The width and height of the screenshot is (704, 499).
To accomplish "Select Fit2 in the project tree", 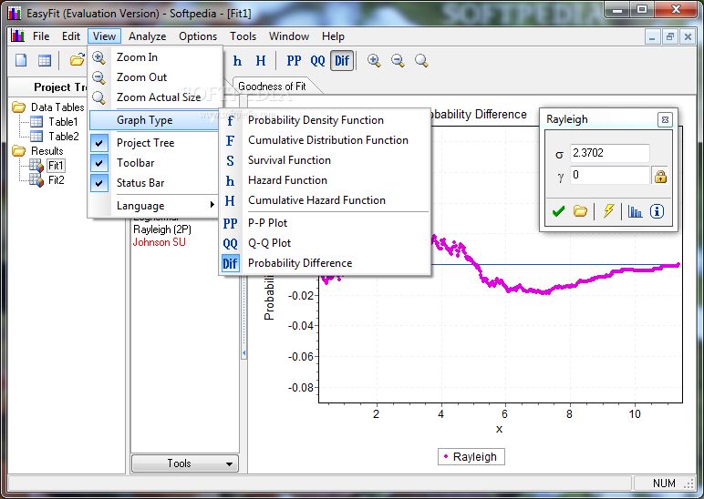I will pyautogui.click(x=57, y=180).
